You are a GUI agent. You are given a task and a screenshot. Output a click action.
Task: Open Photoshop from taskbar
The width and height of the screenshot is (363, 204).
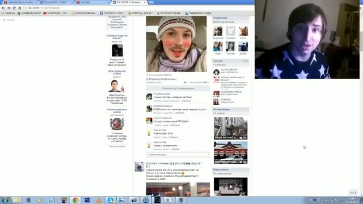[87, 200]
